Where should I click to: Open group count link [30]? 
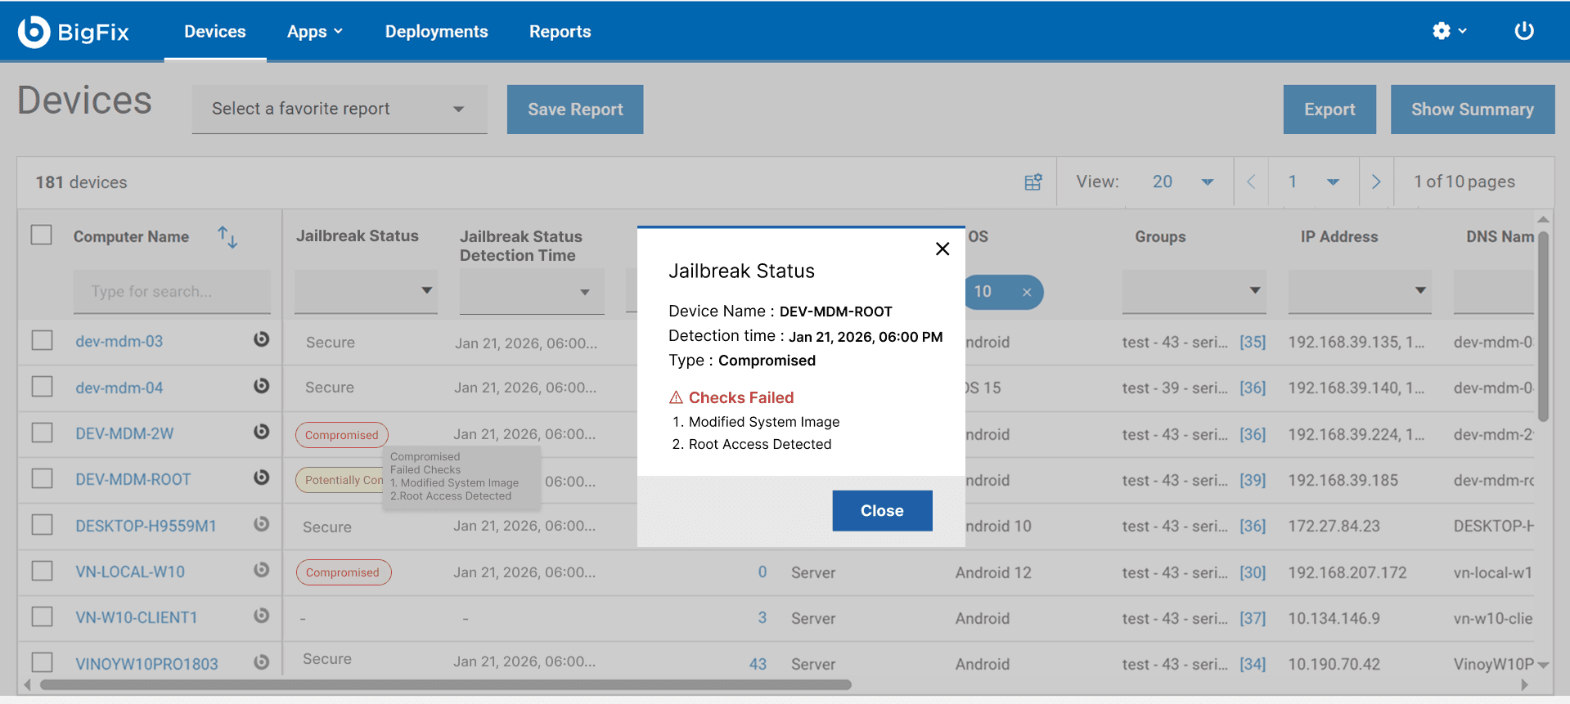(1253, 572)
